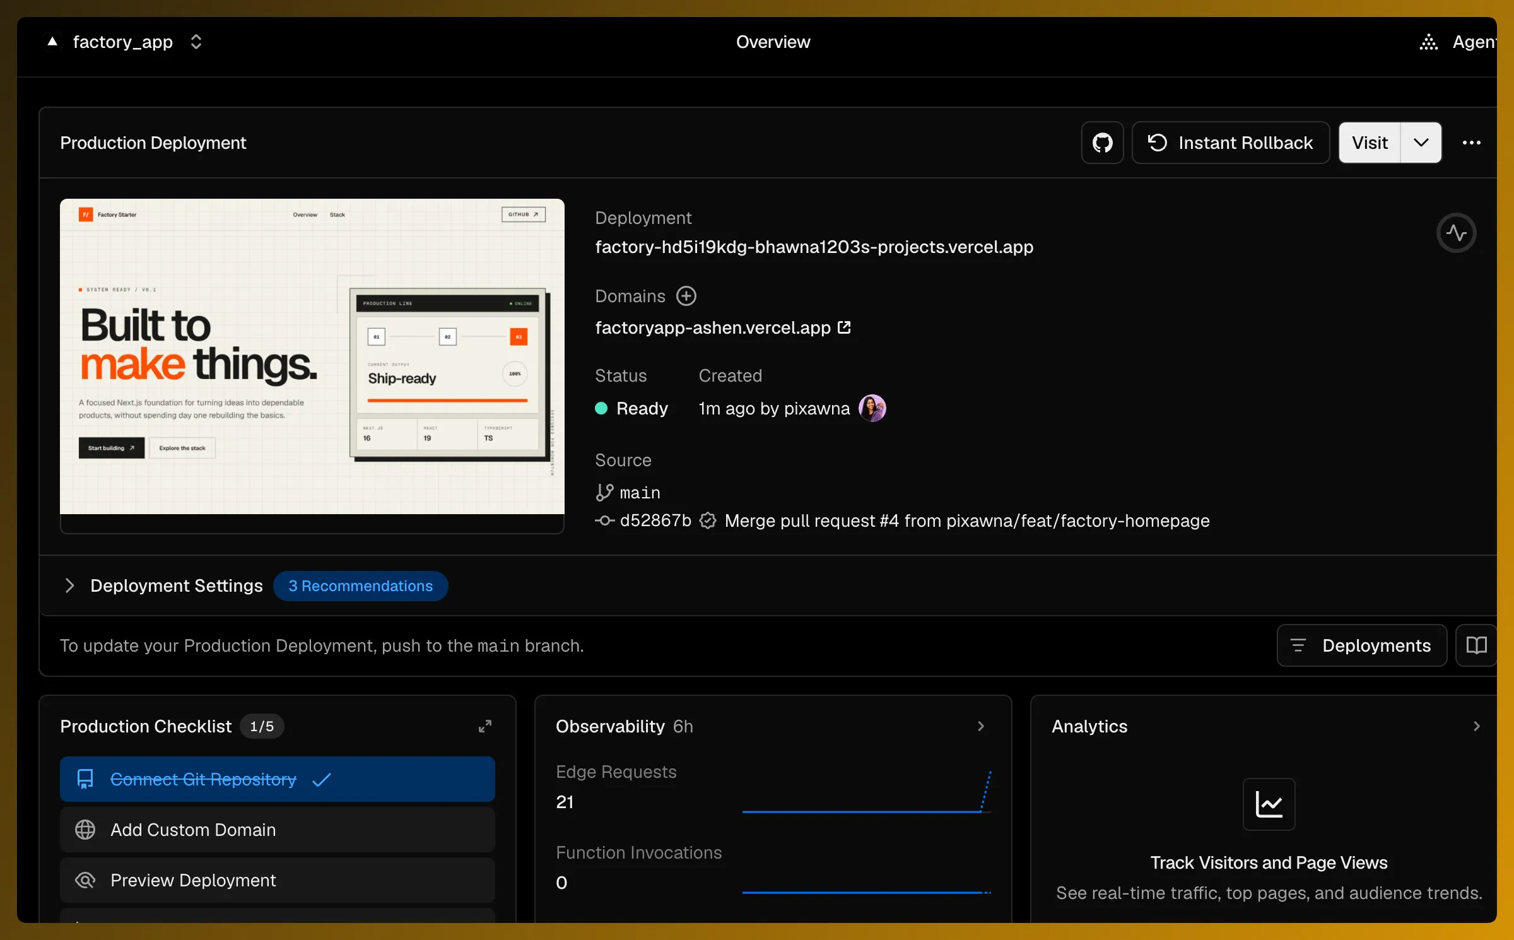The height and width of the screenshot is (940, 1514).
Task: Click the 1/5 checklist progress badge
Action: tap(262, 726)
